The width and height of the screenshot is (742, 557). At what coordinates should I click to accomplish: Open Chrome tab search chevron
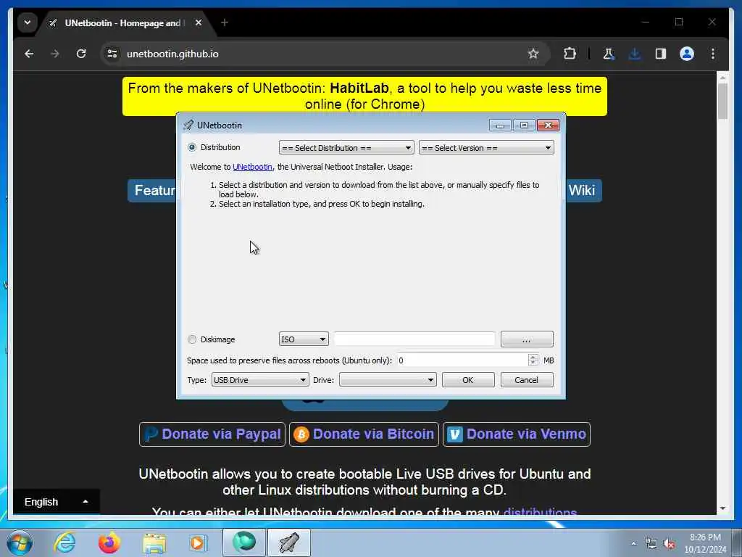[28, 22]
